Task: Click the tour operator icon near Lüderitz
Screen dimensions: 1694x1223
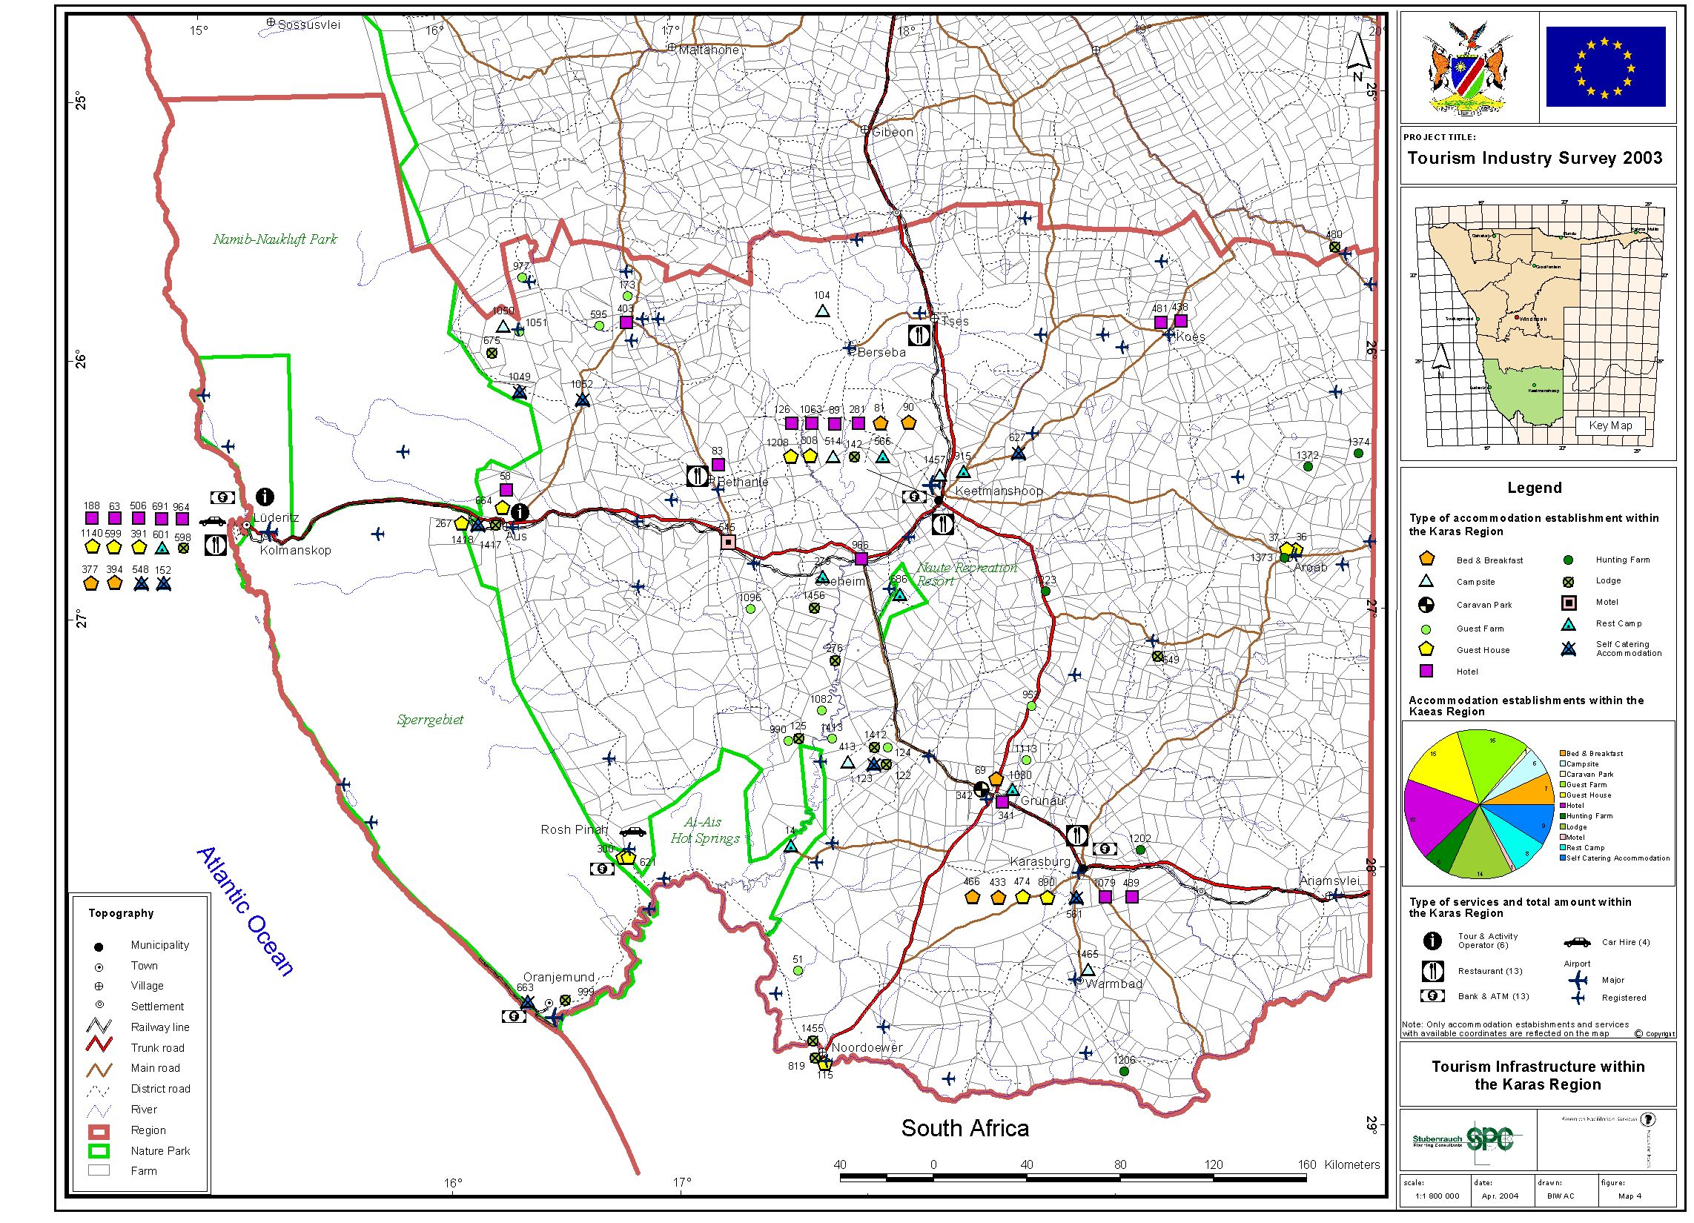Action: (265, 496)
